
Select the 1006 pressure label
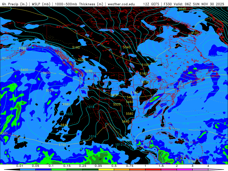point(172,30)
